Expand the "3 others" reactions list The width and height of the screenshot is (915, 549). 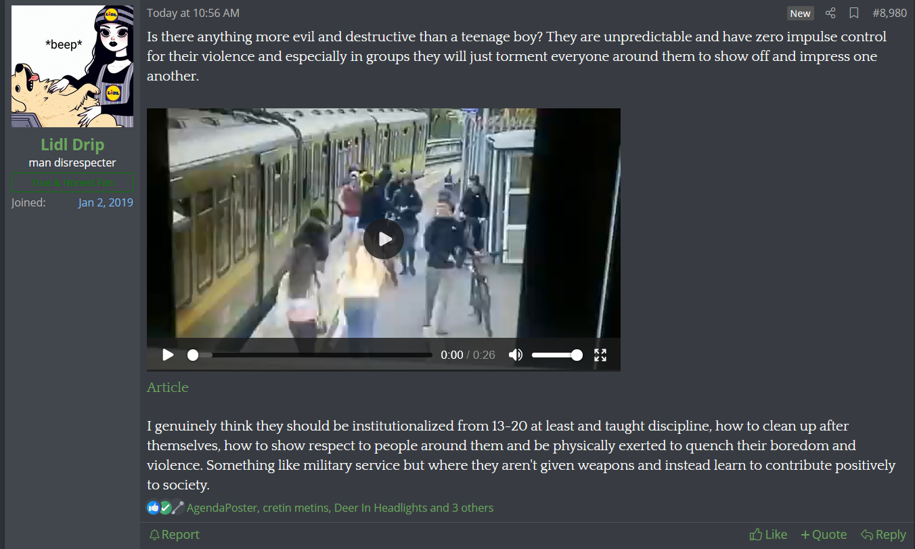(472, 508)
